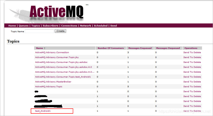Focus the Topic Name input field
The height and width of the screenshot is (116, 213).
pos(39,31)
